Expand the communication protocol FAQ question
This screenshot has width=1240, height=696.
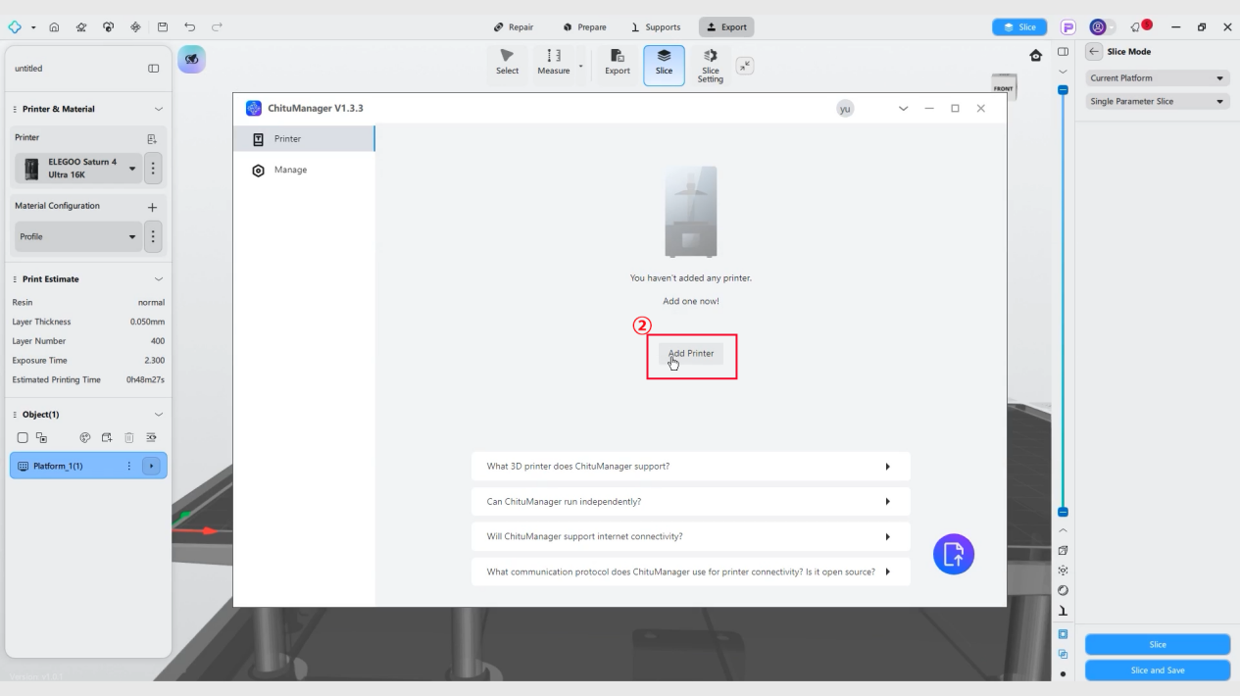[x=691, y=572]
